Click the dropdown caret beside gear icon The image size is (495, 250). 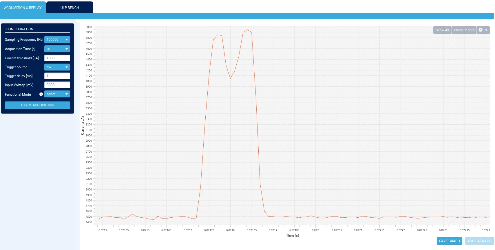click(486, 30)
